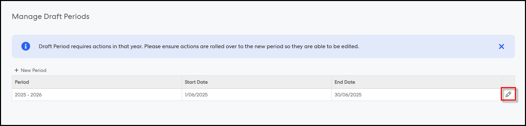This screenshot has height=126, width=526.
Task: Click the words "End Date" in the table header
Action: pos(345,82)
